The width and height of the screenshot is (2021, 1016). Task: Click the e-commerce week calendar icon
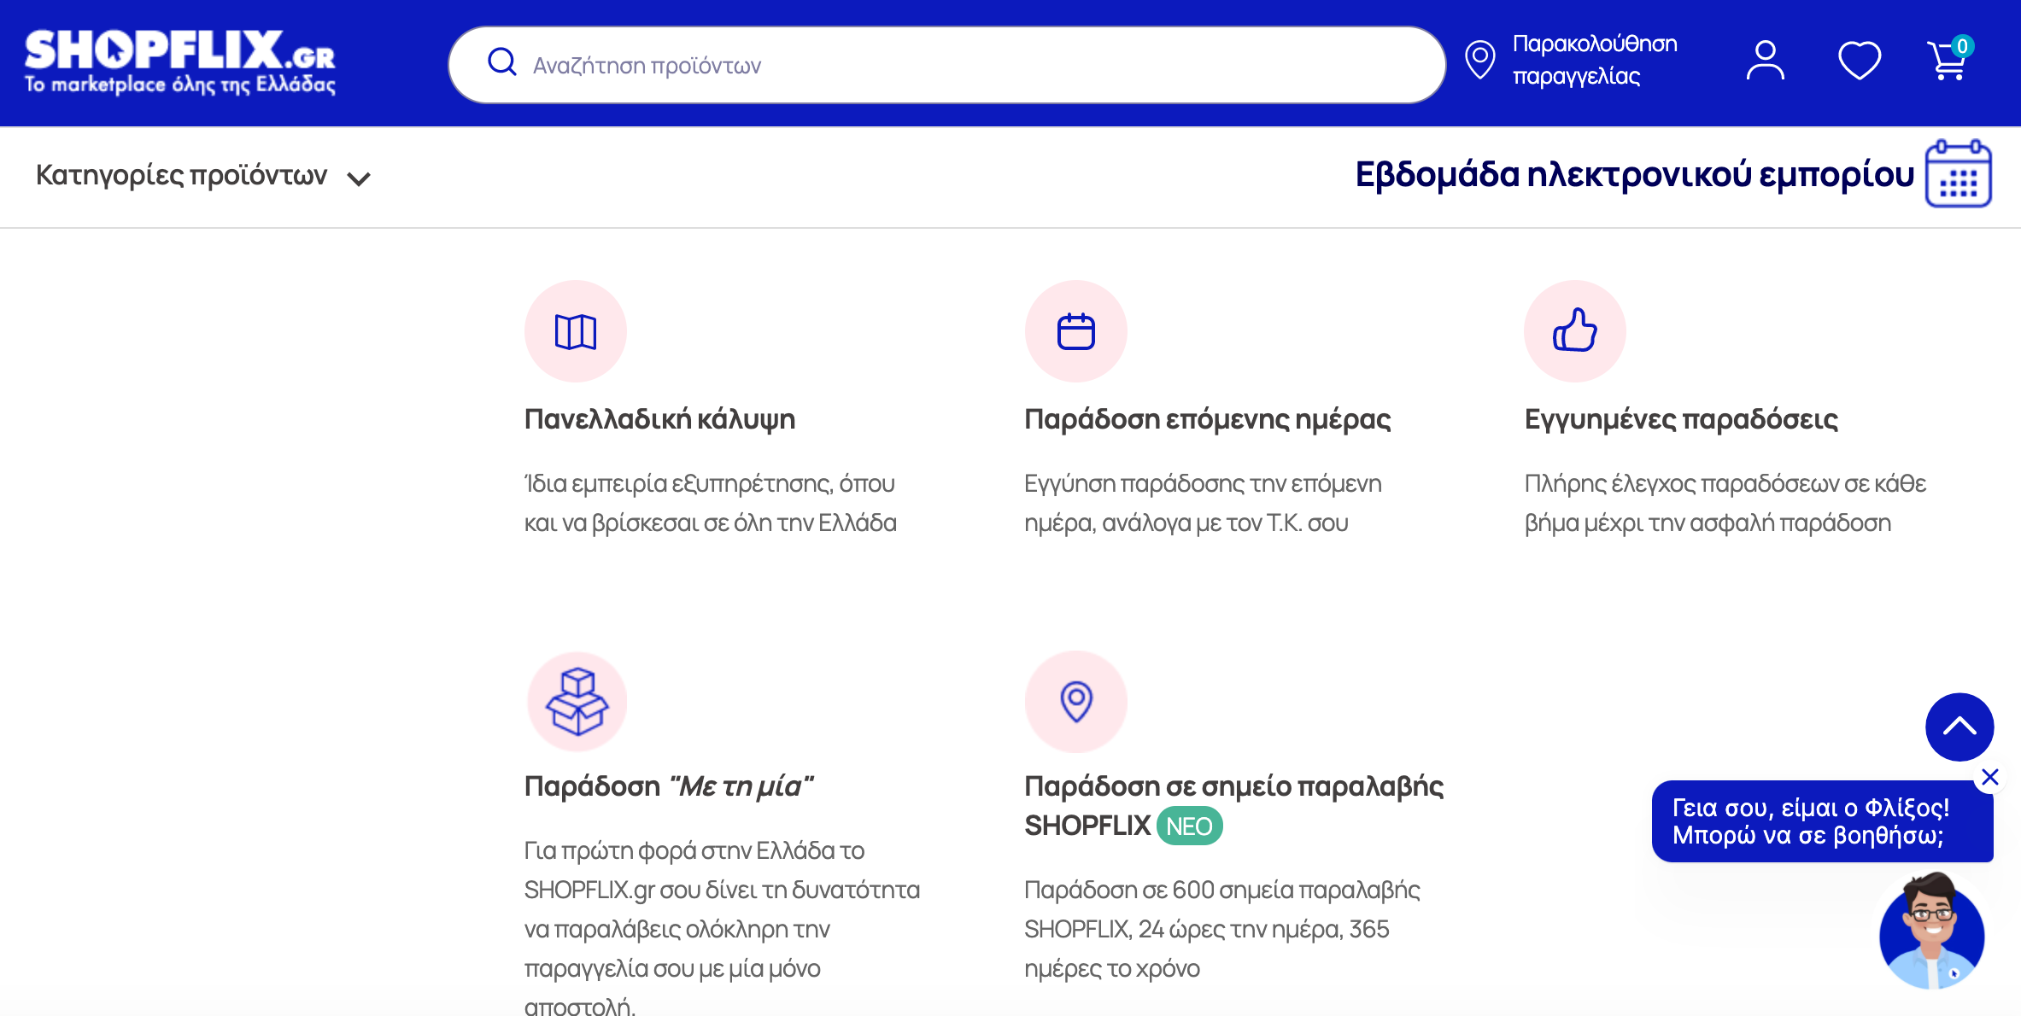(1958, 173)
